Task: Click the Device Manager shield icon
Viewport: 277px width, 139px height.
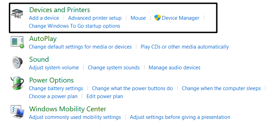Action: 158,18
